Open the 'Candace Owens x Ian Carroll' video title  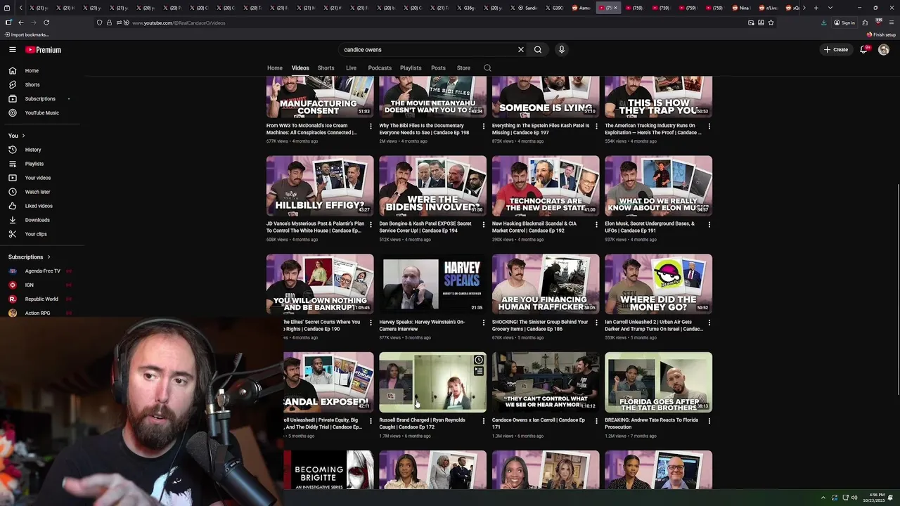pos(539,424)
